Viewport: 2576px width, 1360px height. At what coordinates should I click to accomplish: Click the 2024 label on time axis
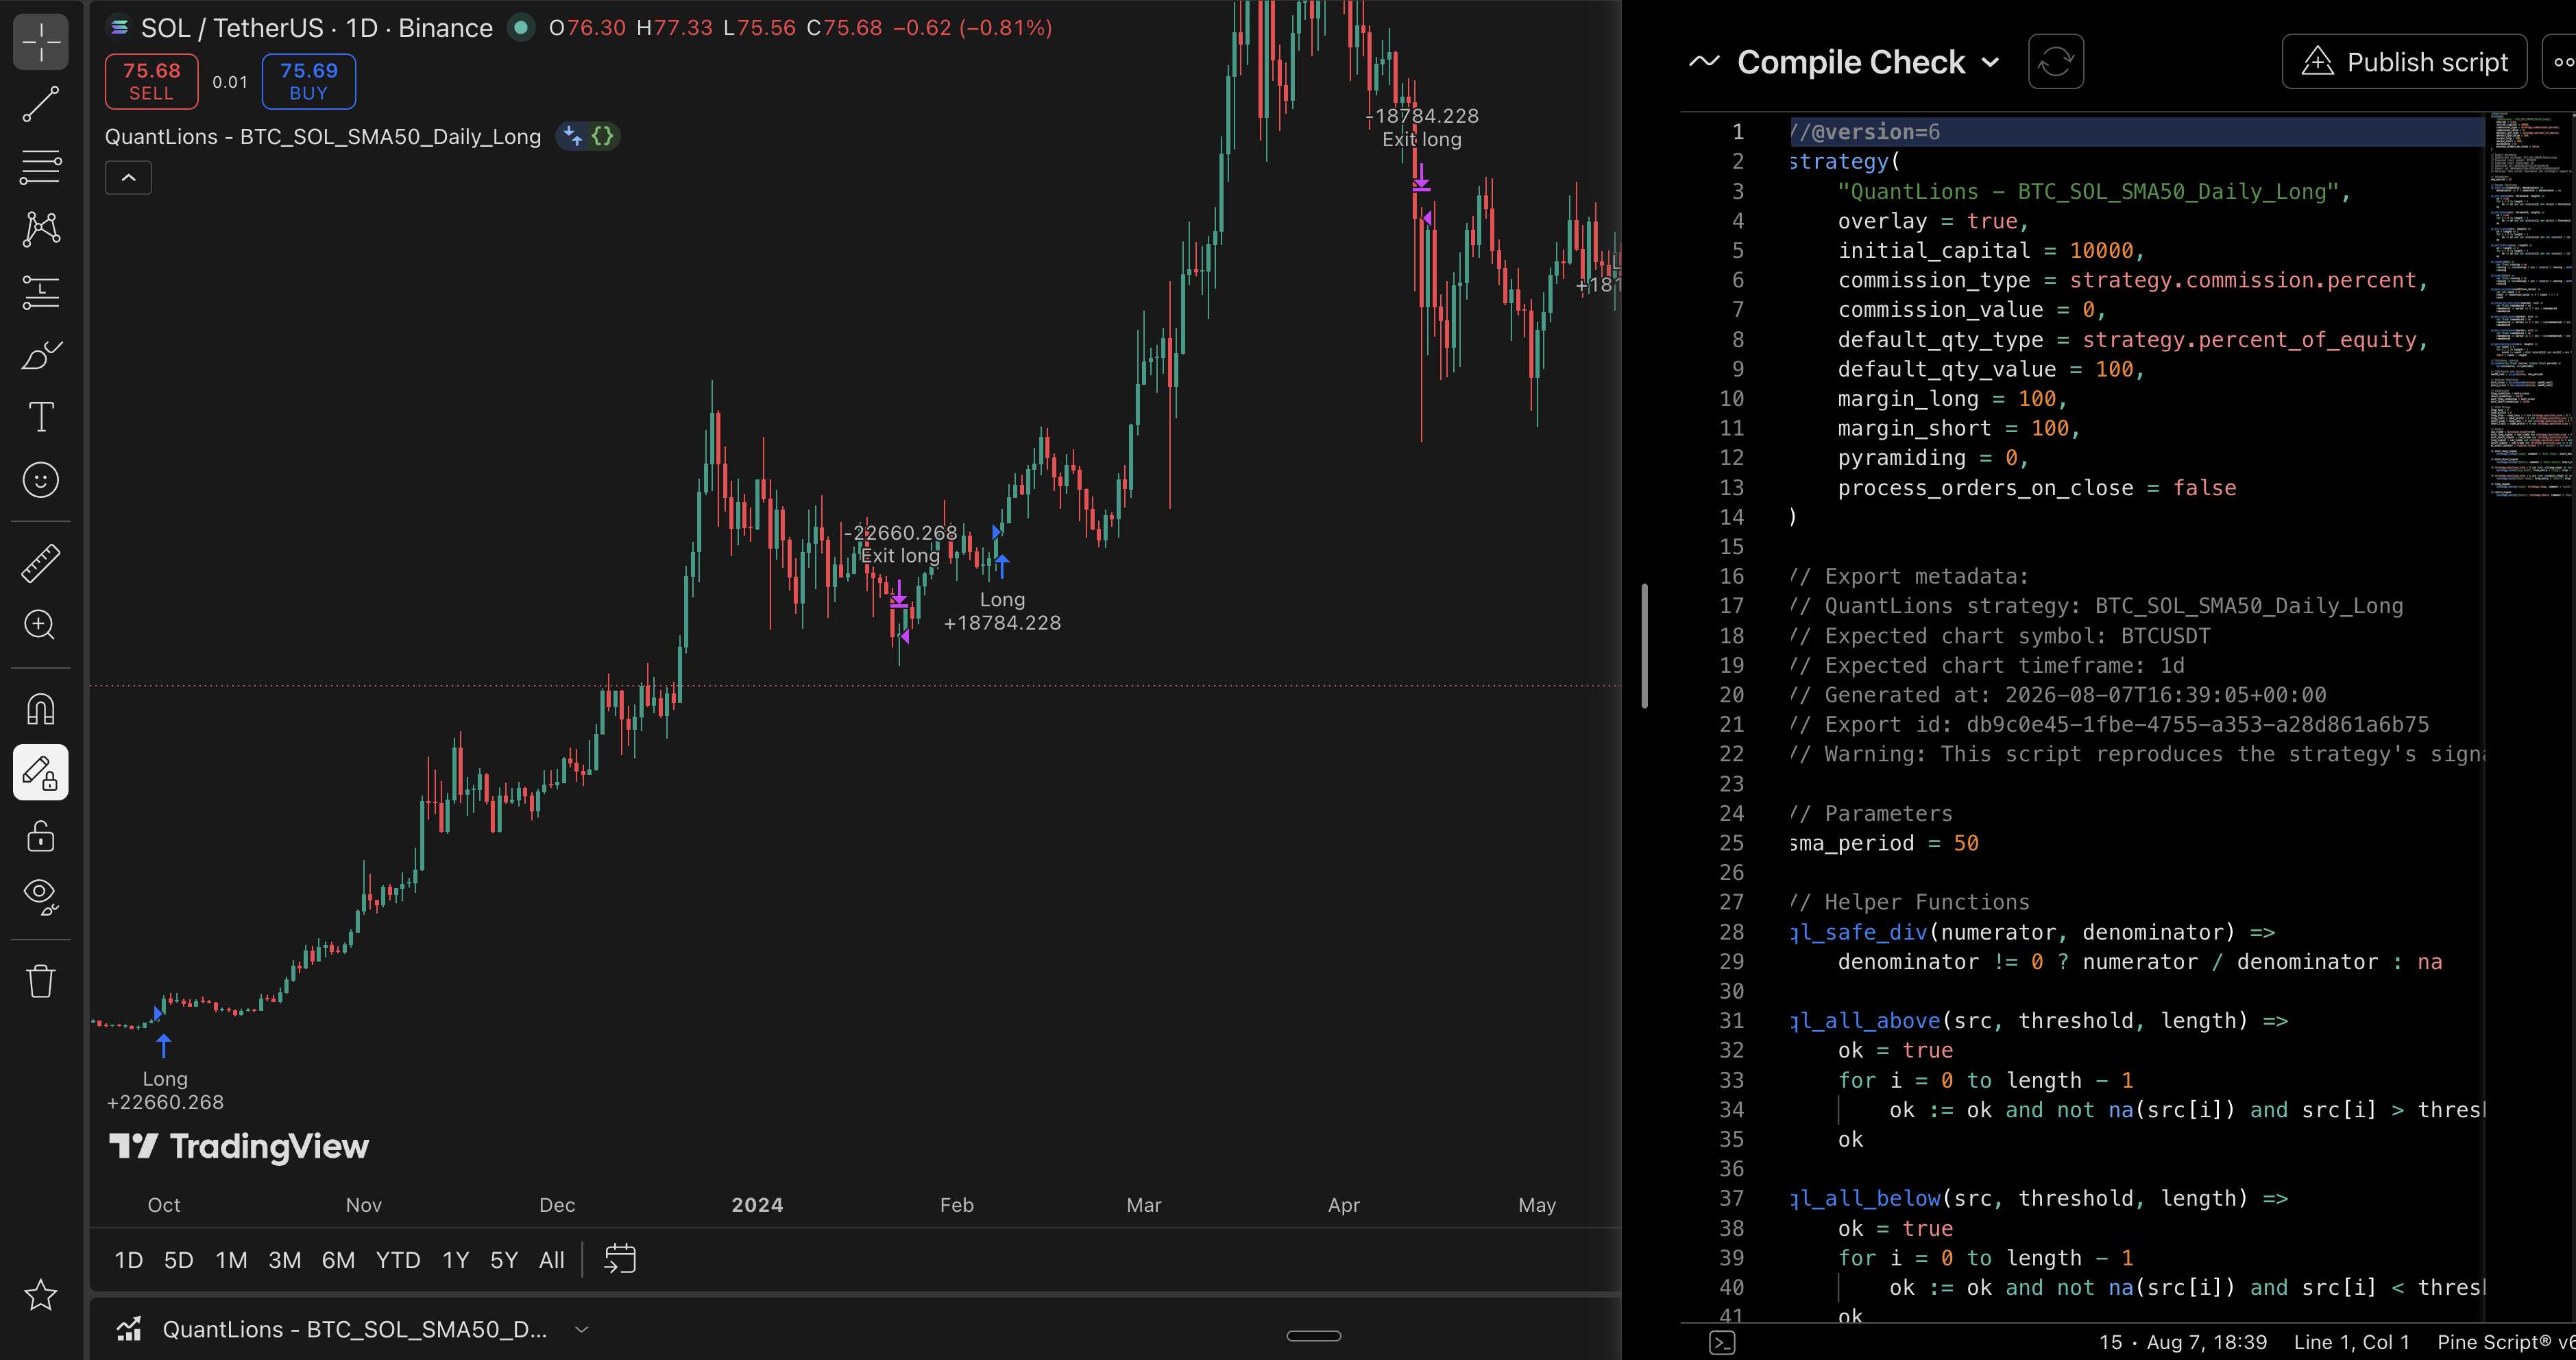(x=757, y=1205)
